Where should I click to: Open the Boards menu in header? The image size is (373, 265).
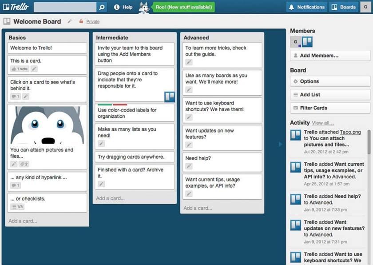pos(344,7)
